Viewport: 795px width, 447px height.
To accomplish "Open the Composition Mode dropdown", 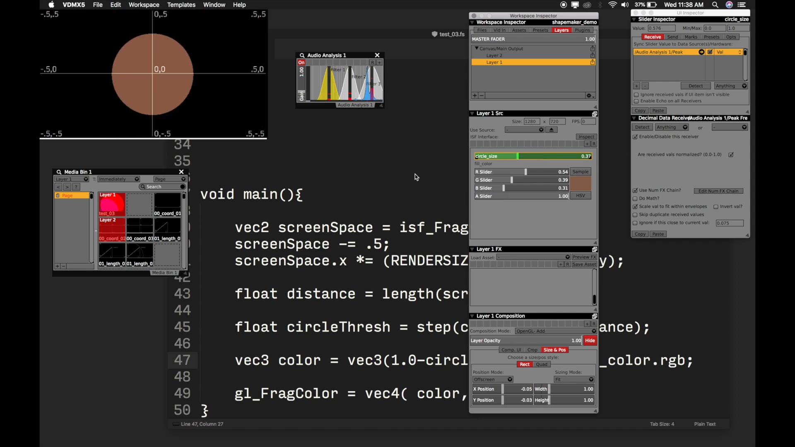I will [x=556, y=331].
